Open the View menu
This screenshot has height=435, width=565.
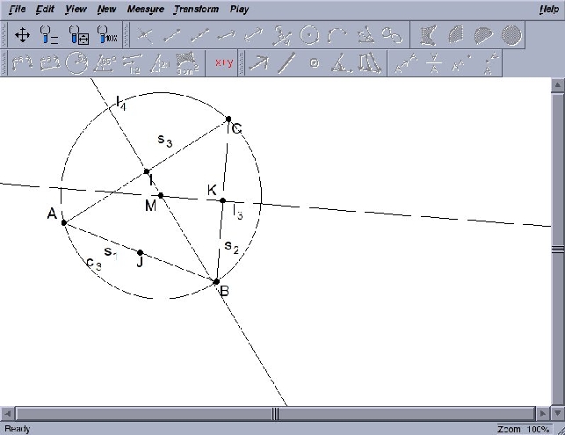tap(76, 9)
